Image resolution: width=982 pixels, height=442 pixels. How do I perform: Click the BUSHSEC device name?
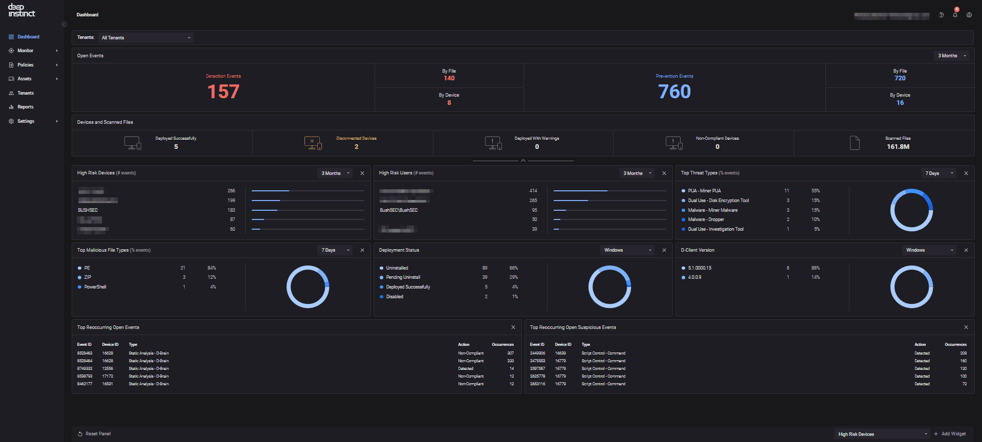coord(88,210)
